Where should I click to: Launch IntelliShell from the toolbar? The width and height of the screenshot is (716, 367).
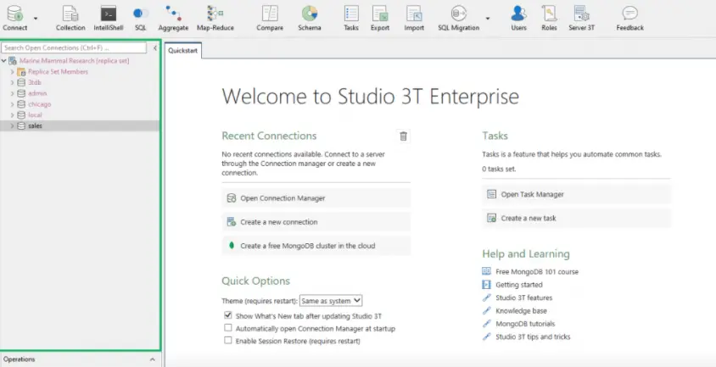tap(109, 18)
